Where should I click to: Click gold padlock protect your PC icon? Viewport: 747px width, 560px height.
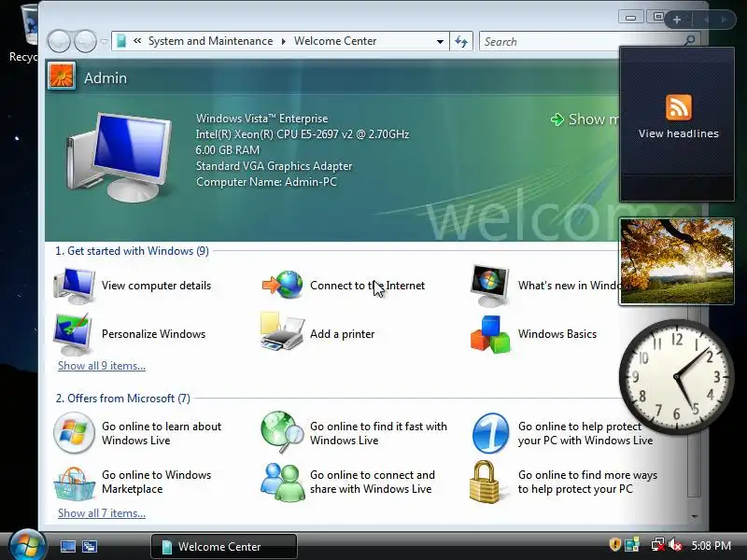[485, 482]
